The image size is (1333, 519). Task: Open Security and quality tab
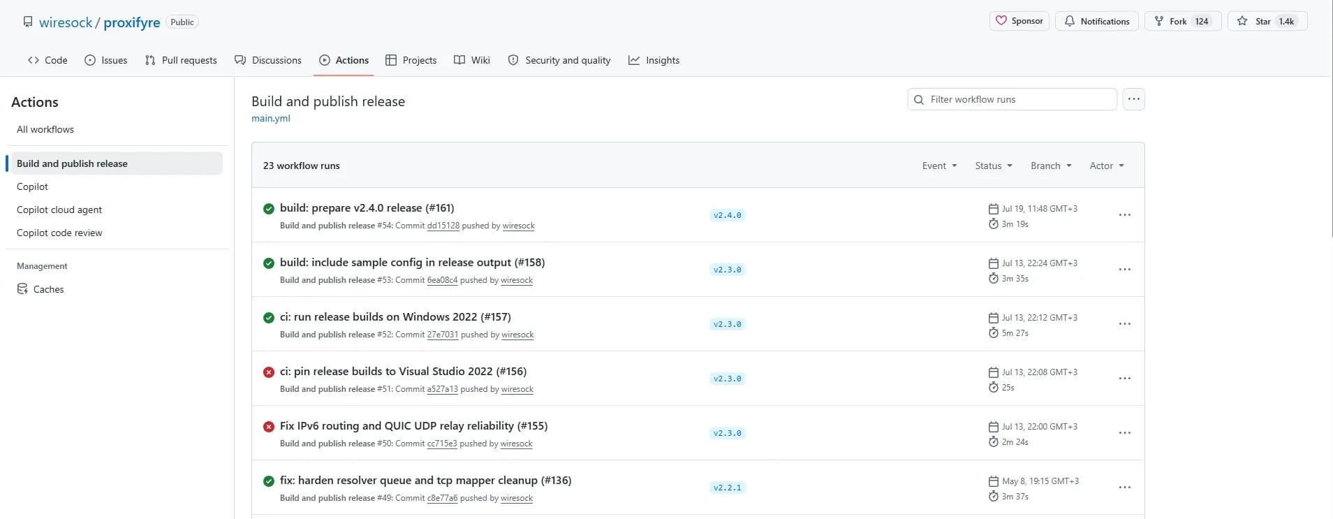click(559, 60)
